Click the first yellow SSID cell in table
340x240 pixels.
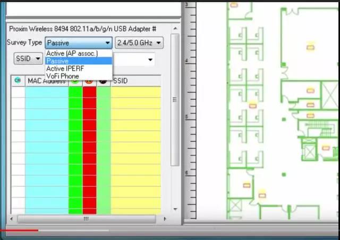click(135, 92)
